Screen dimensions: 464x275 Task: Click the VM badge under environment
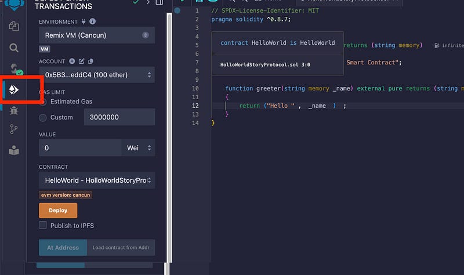coord(45,49)
